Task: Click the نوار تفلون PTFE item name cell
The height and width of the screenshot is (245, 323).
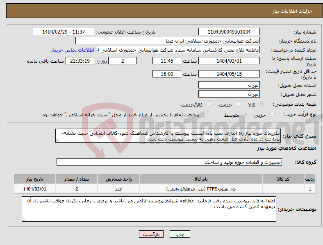Action: click(201, 189)
